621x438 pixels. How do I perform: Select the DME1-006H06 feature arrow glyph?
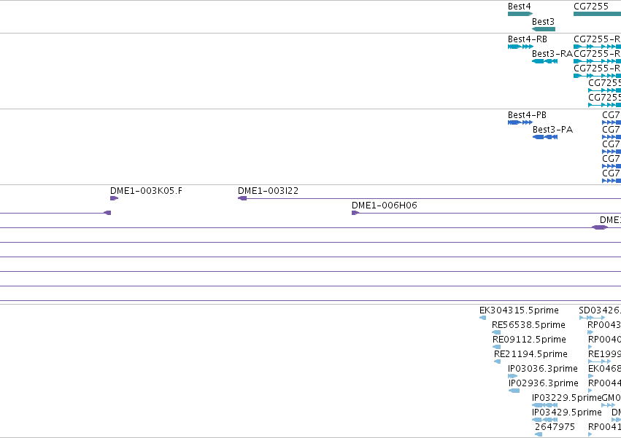[x=355, y=213]
